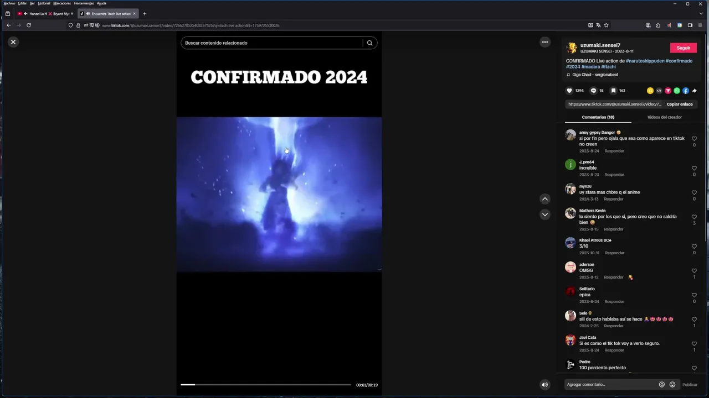This screenshot has width=709, height=398.
Task: Open the #confirmado hashtag
Action: [x=679, y=61]
